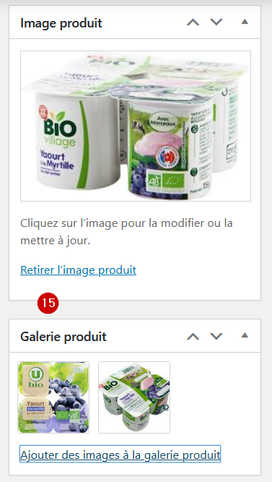Select the U bio gallery thumbnail
Image resolution: width=272 pixels, height=482 pixels.
53,397
